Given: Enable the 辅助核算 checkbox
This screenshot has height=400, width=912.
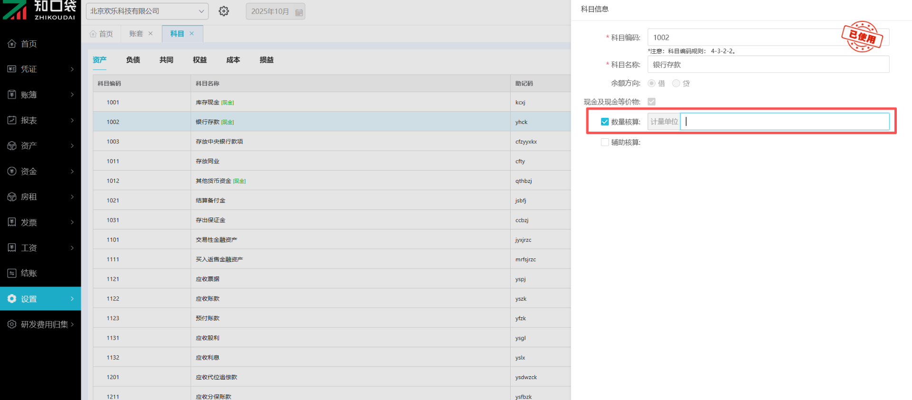Looking at the screenshot, I should coord(605,142).
